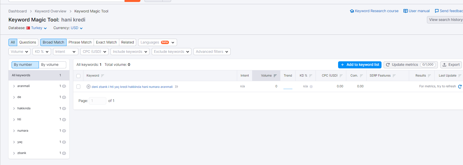Click the Keyword column sort icon
The height and width of the screenshot is (165, 463).
[x=103, y=76]
